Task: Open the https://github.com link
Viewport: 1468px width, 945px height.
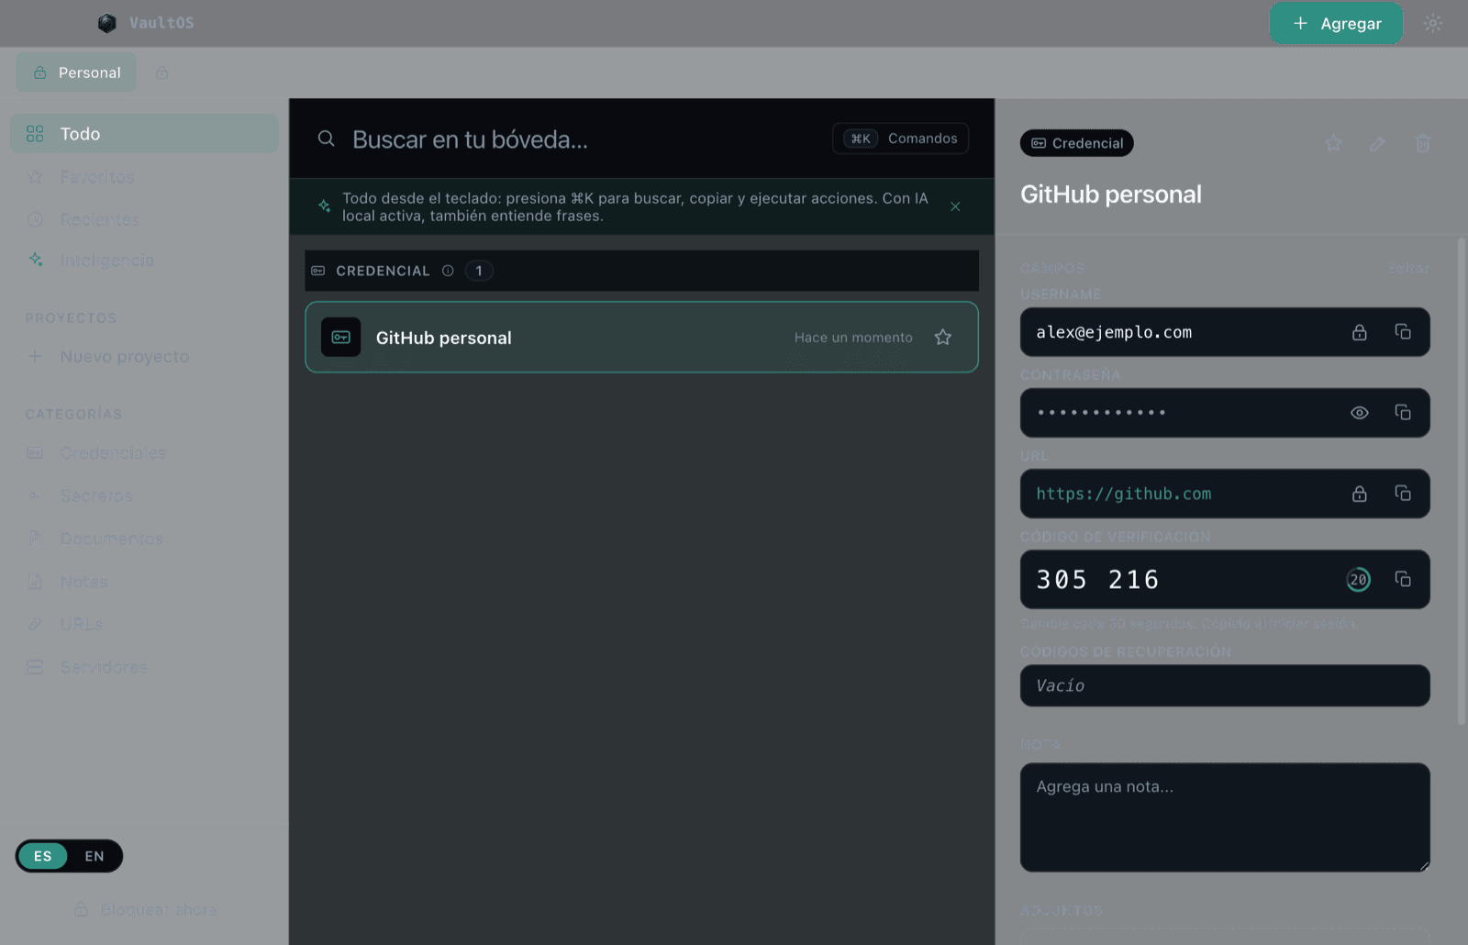Action: [1124, 494]
